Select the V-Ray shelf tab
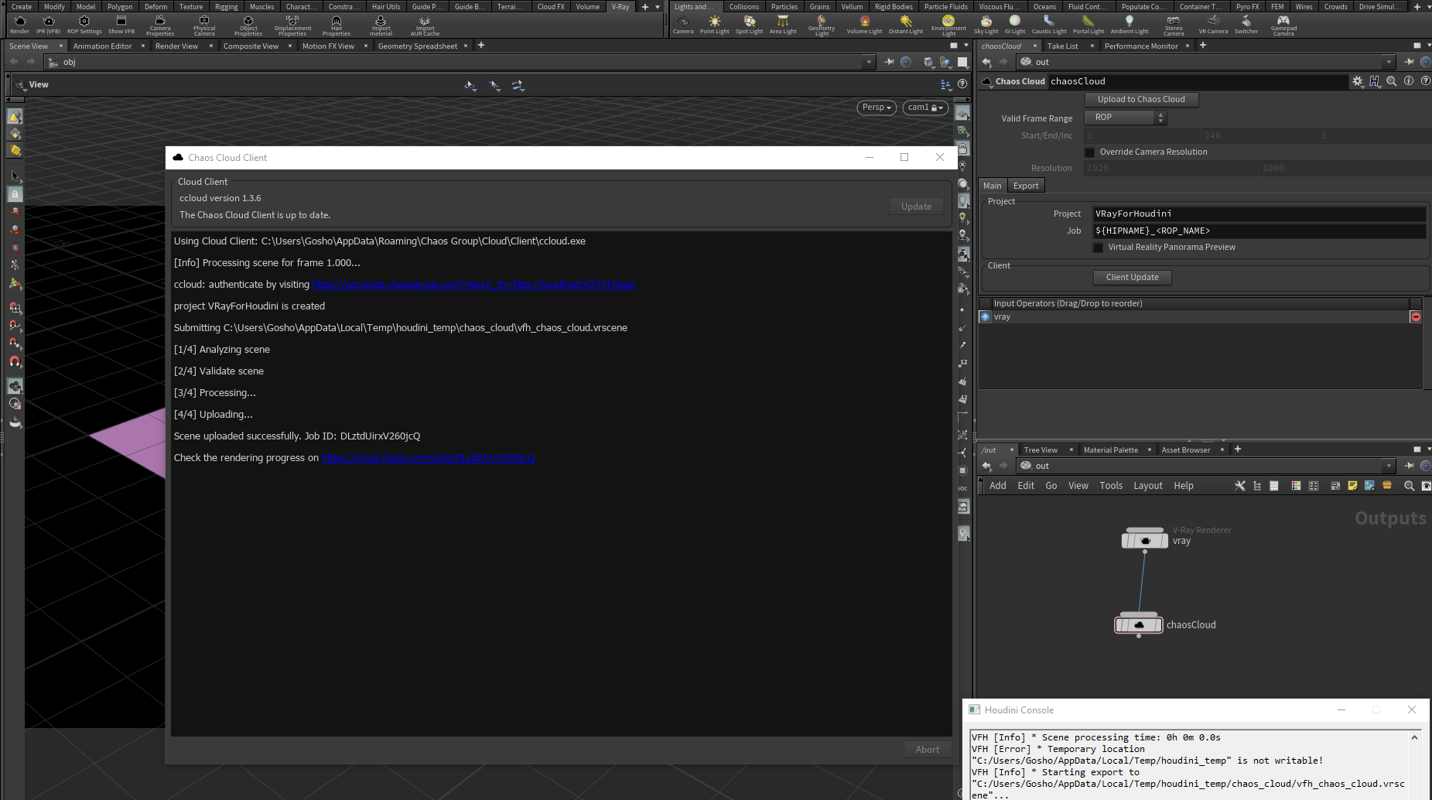1432x800 pixels. click(x=620, y=7)
